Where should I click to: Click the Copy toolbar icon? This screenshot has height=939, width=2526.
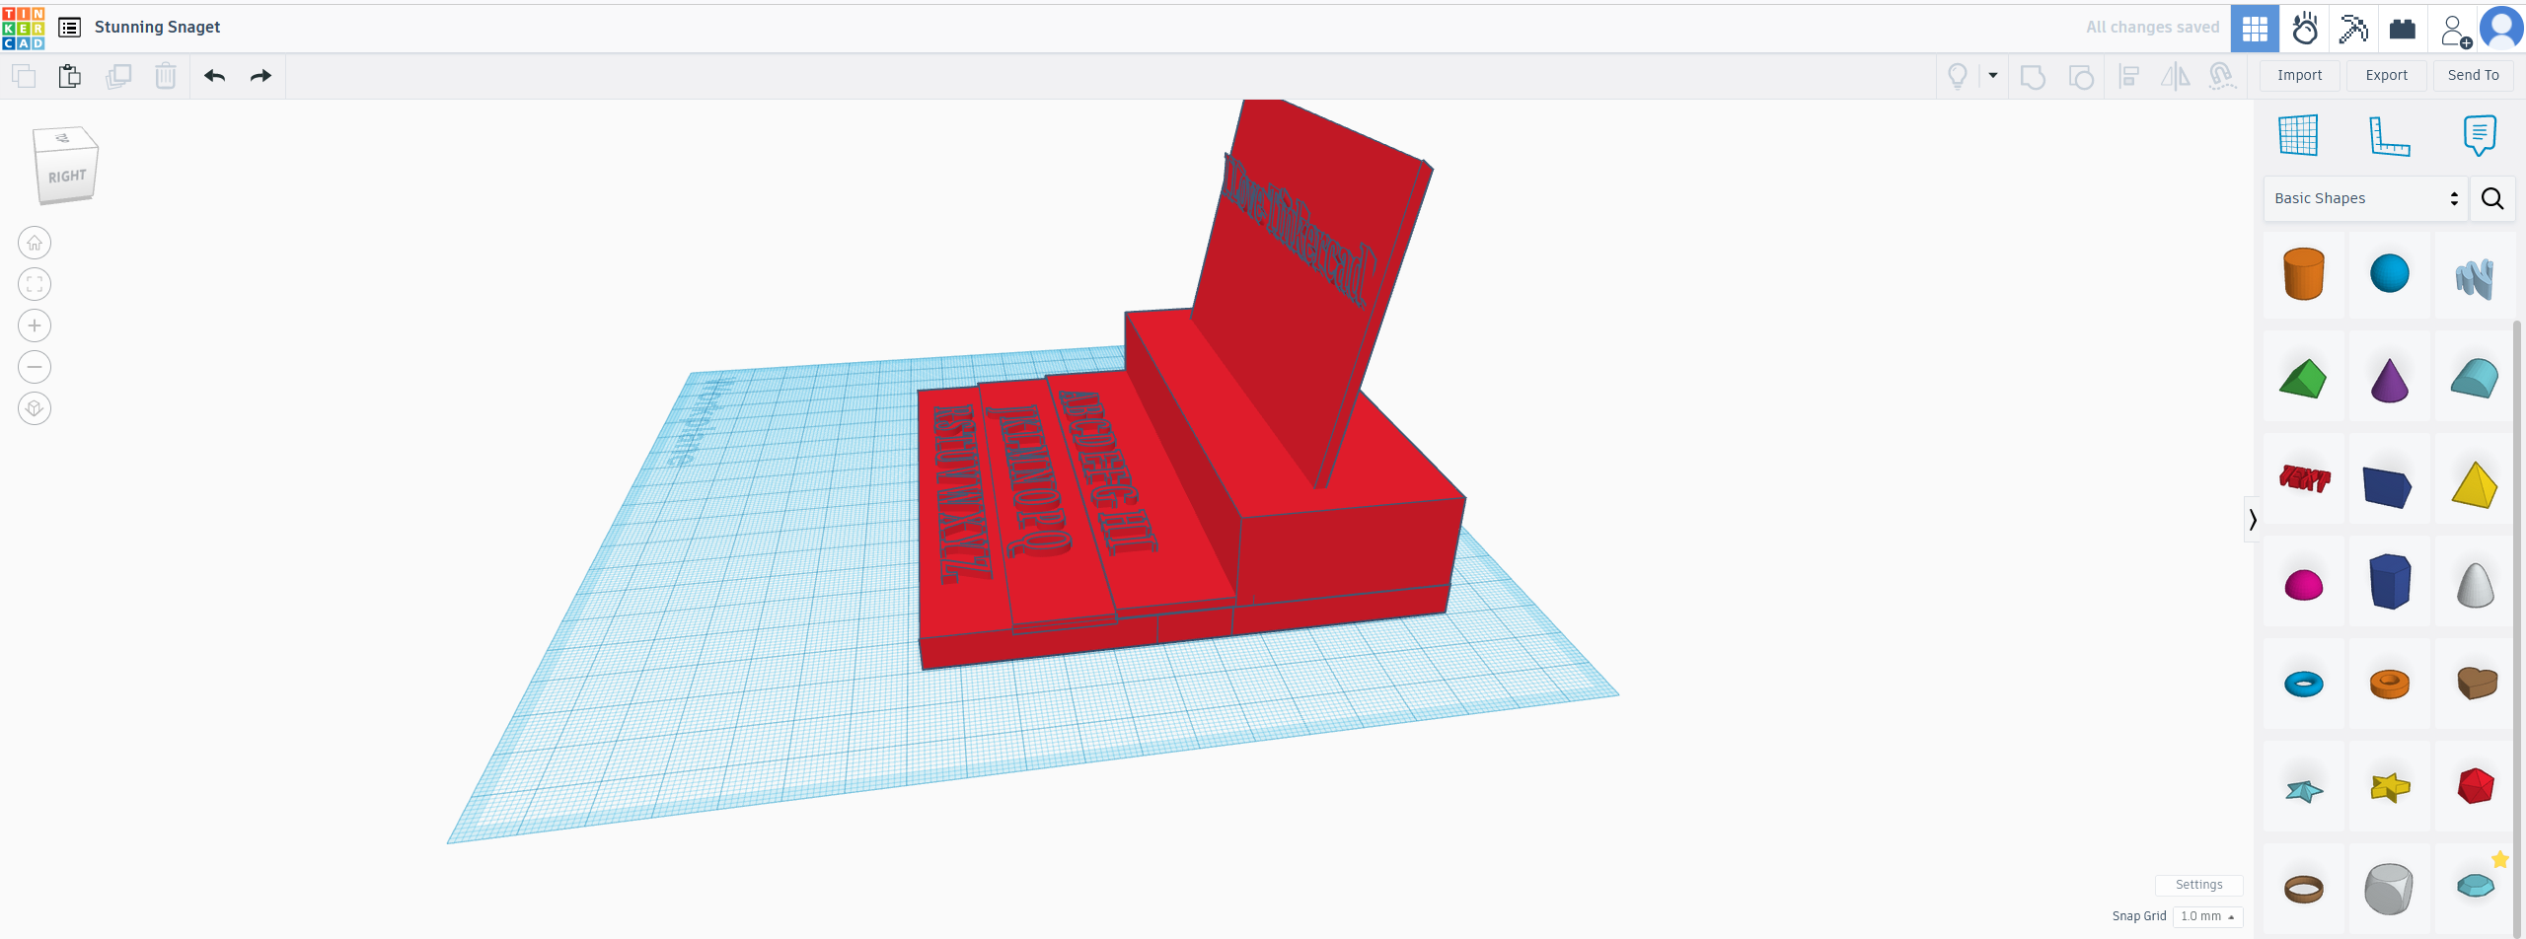coord(24,76)
